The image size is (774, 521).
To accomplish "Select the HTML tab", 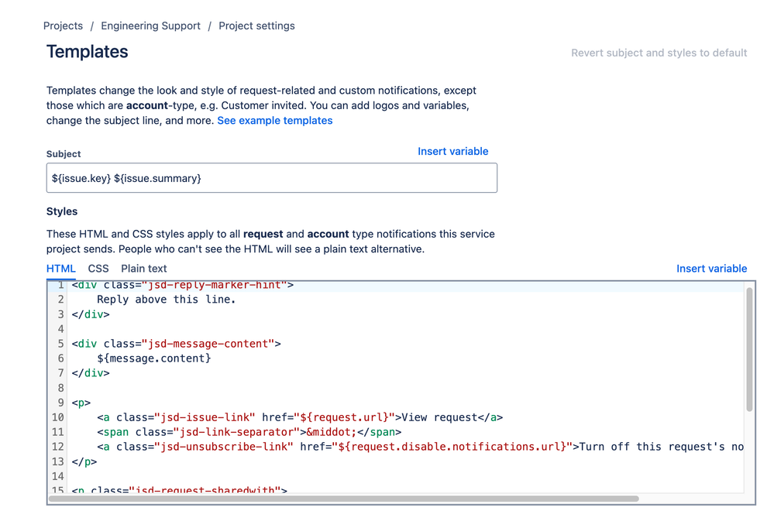I will coord(60,268).
